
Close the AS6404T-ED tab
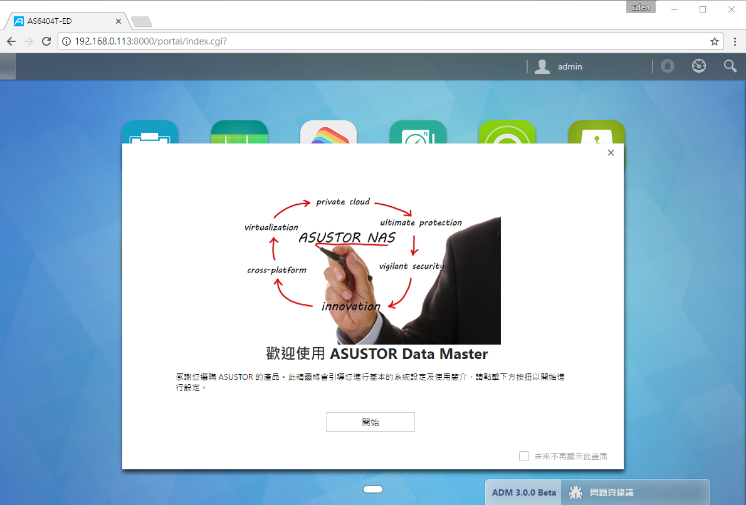pyautogui.click(x=118, y=21)
